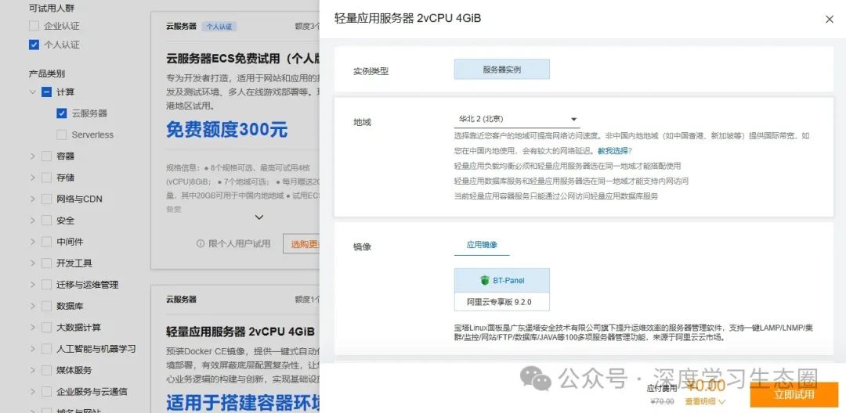The height and width of the screenshot is (413, 846).
Task: Check the 企业服务与云通信 checkbox
Action: 46,391
